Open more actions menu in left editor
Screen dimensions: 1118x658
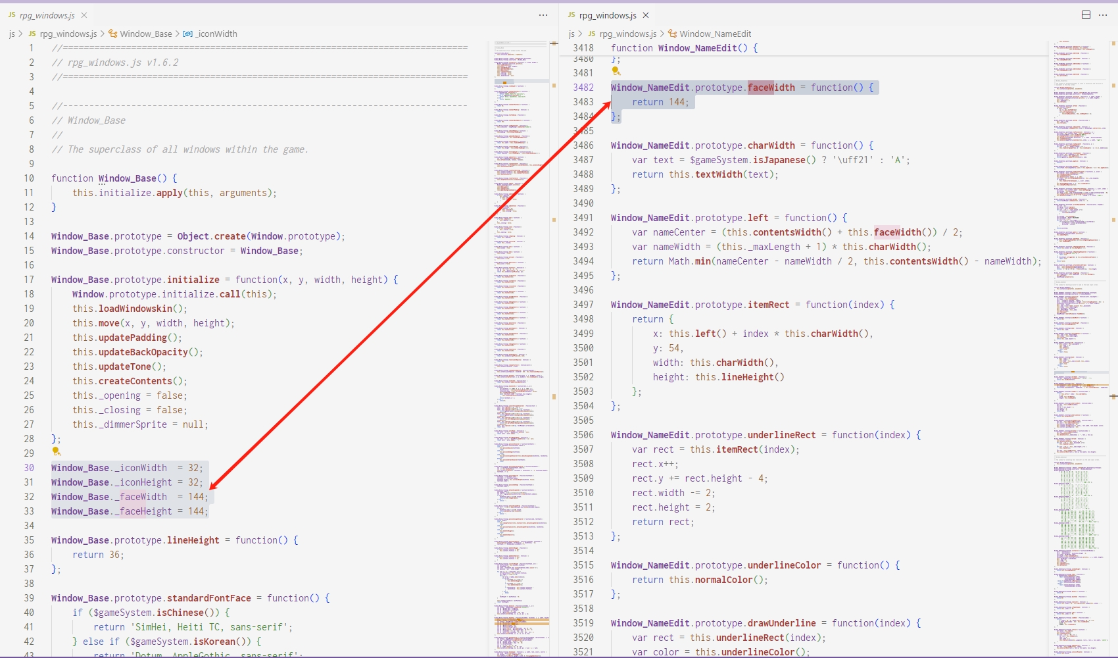[543, 15]
